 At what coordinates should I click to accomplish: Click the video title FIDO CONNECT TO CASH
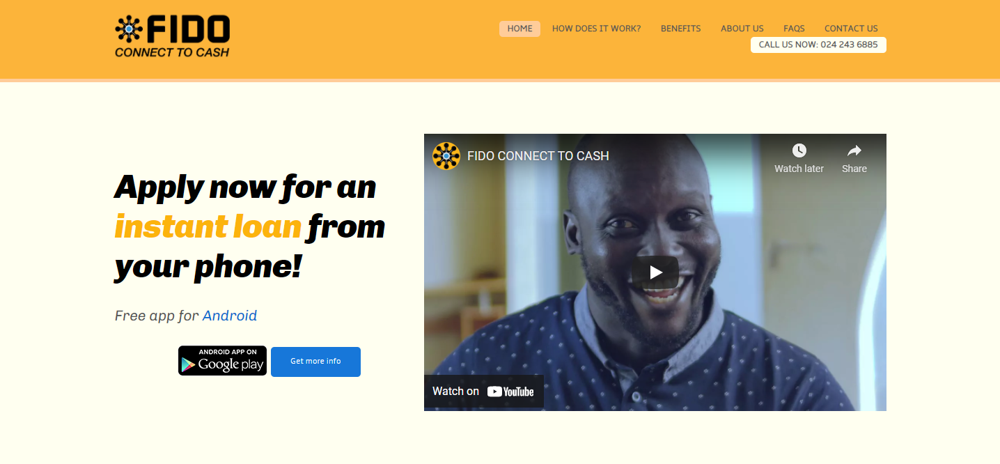[538, 156]
